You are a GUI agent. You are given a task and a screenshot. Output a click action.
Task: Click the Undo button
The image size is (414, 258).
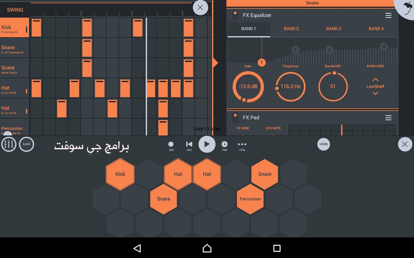point(323,144)
